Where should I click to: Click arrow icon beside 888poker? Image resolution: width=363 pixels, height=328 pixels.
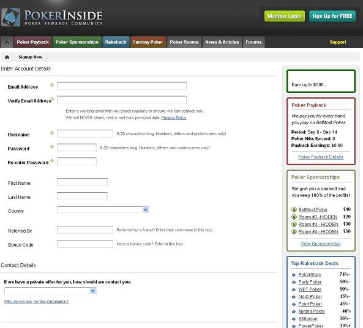[294, 319]
